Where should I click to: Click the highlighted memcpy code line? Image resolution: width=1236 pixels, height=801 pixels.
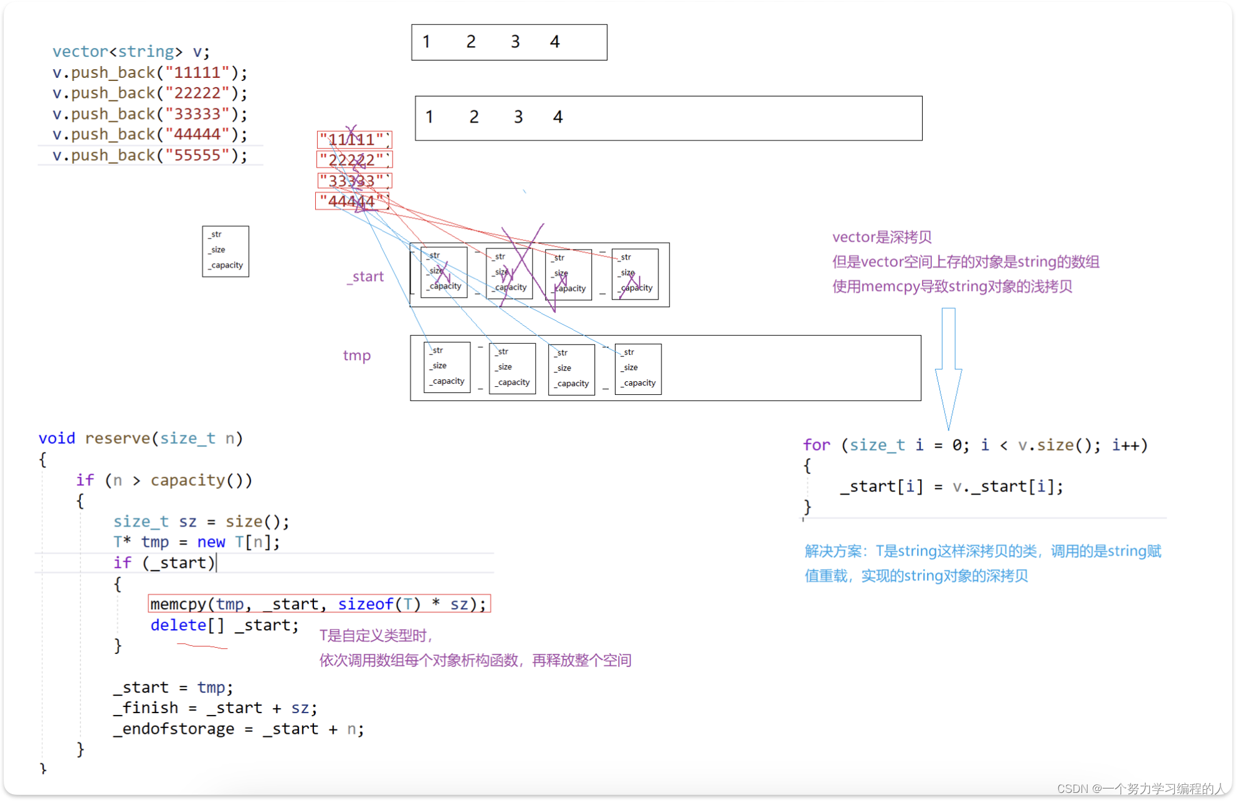pos(318,604)
